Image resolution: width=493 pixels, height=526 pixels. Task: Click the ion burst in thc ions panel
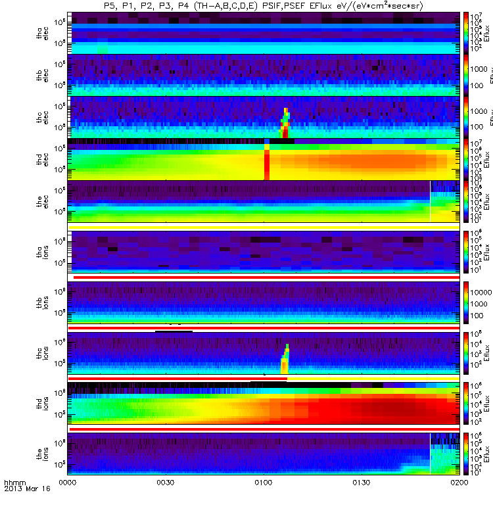(x=285, y=359)
